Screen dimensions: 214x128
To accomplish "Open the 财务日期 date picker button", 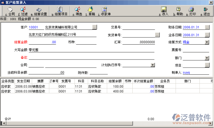I will (x=207, y=27).
